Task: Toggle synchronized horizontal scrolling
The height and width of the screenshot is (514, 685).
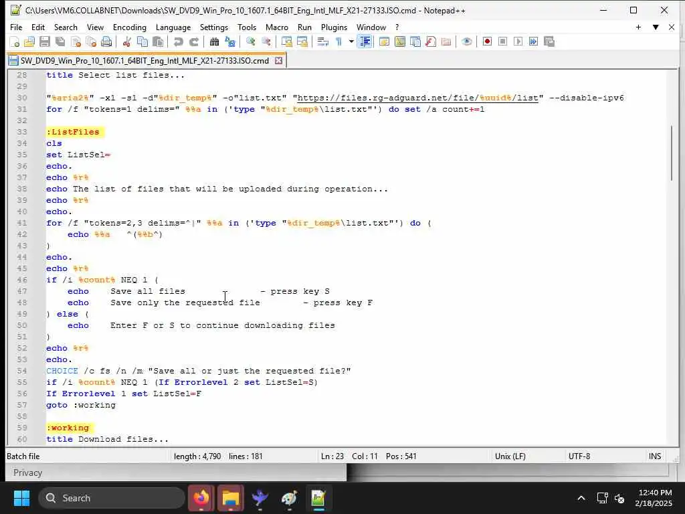Action: [x=302, y=42]
